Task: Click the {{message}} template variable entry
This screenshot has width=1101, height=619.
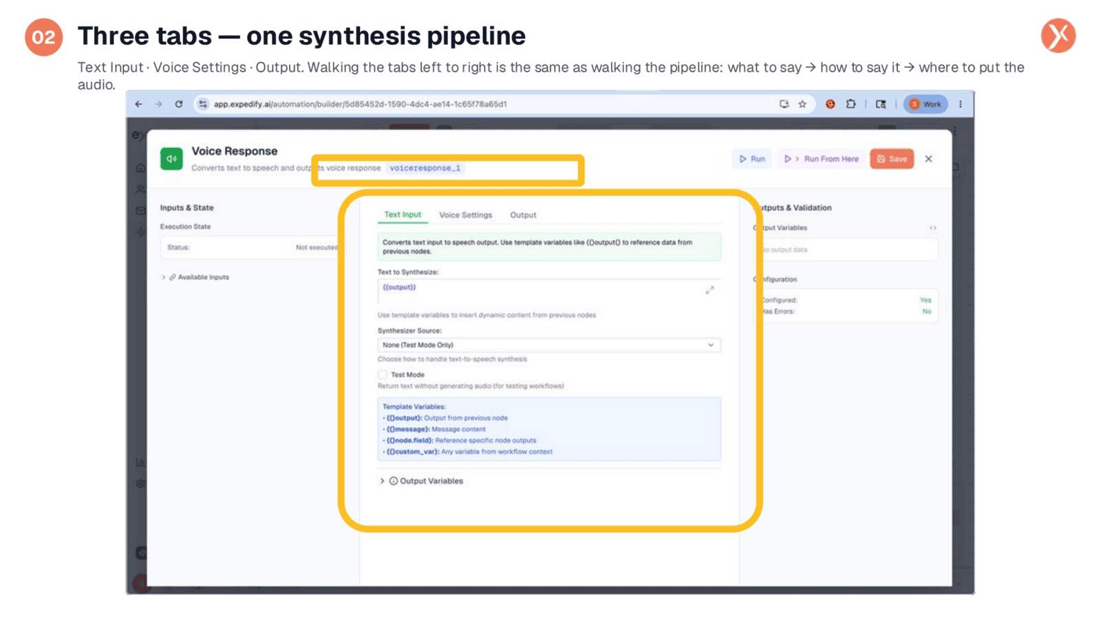Action: (x=436, y=429)
